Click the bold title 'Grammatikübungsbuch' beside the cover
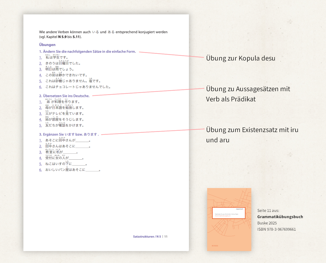 [280, 217]
